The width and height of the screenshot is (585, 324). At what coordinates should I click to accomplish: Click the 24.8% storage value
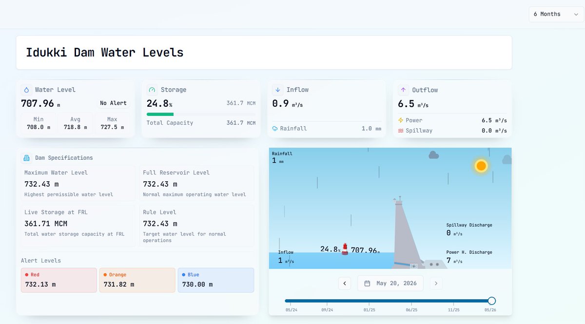(x=159, y=103)
